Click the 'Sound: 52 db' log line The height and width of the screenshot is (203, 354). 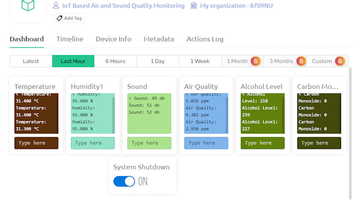pos(144,112)
